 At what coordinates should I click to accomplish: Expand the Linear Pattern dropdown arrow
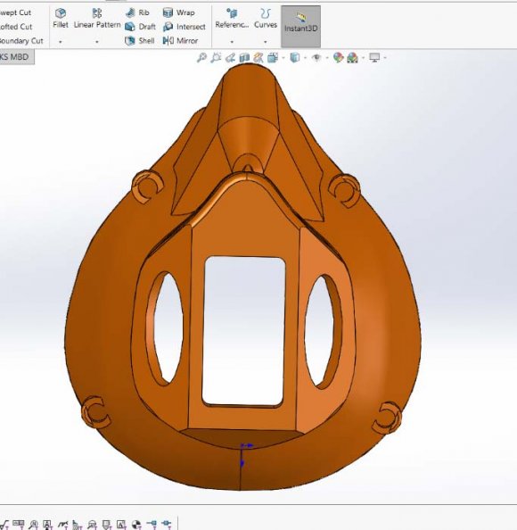coord(97,42)
